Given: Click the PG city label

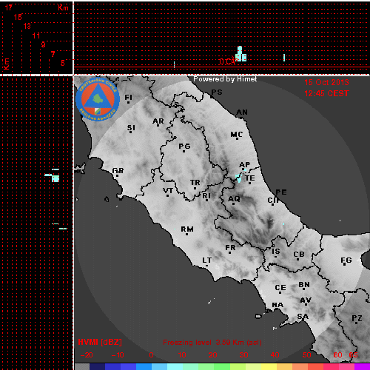Looking at the screenshot, I should (x=184, y=147).
